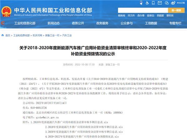Open the 工业和信息化部 navigation menu
The image size is (187, 139).
pos(22,23)
